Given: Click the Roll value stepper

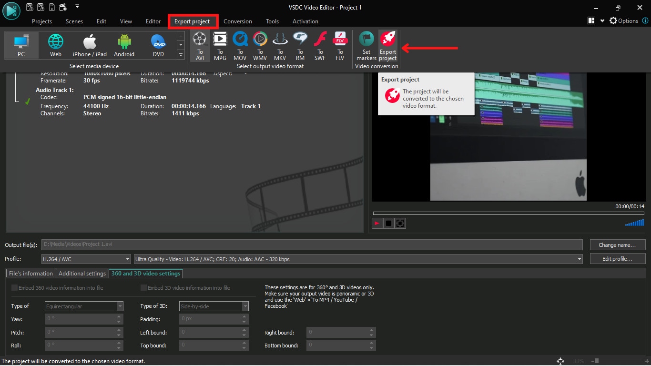Looking at the screenshot, I should pos(119,345).
